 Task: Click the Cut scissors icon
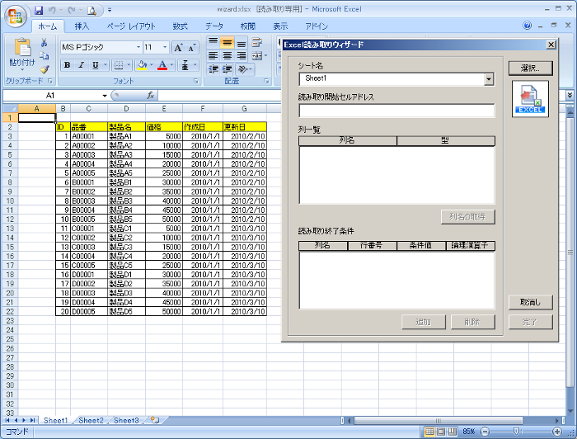click(x=45, y=43)
